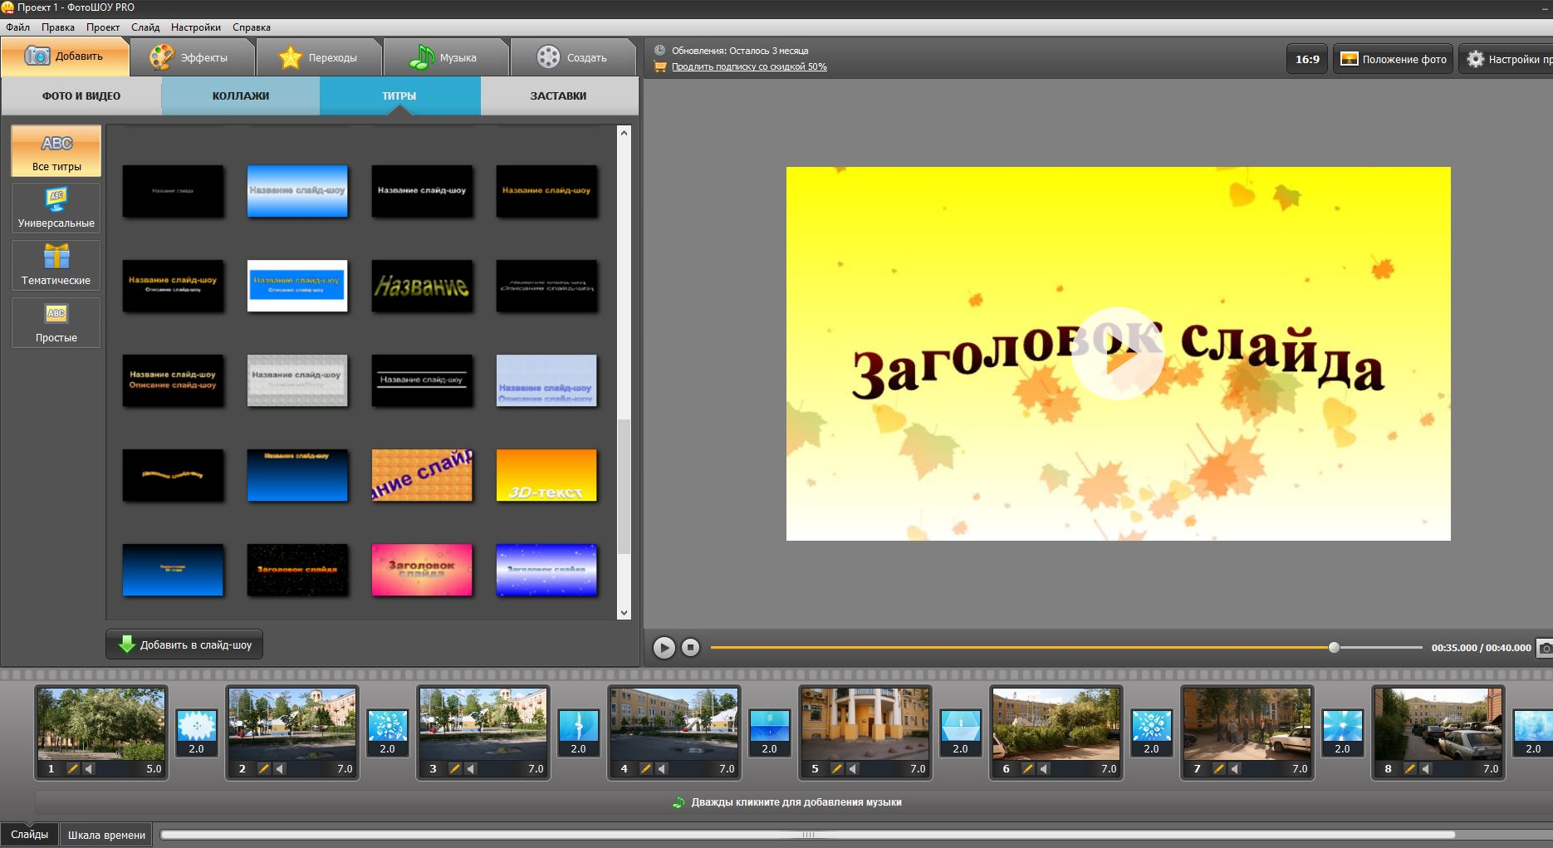This screenshot has width=1553, height=848.
Task: Take a snapshot with the camera icon
Action: (1545, 647)
